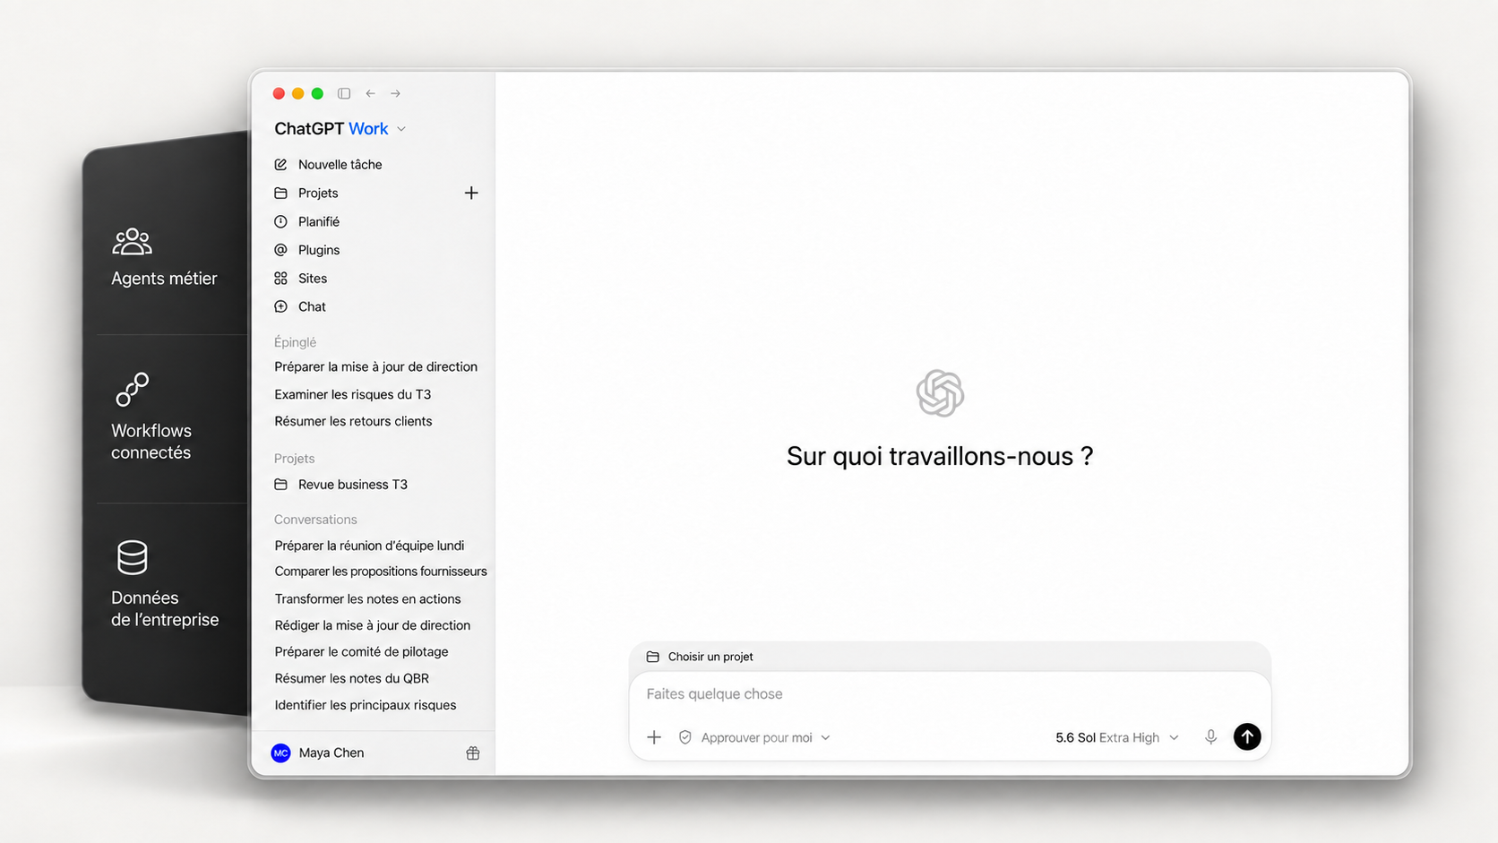Screen dimensions: 1498x843
Task: Click the Maya Chen avatar badge
Action: [280, 753]
